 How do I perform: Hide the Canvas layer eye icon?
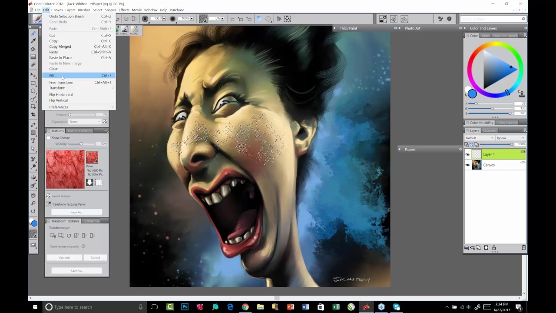(x=468, y=165)
